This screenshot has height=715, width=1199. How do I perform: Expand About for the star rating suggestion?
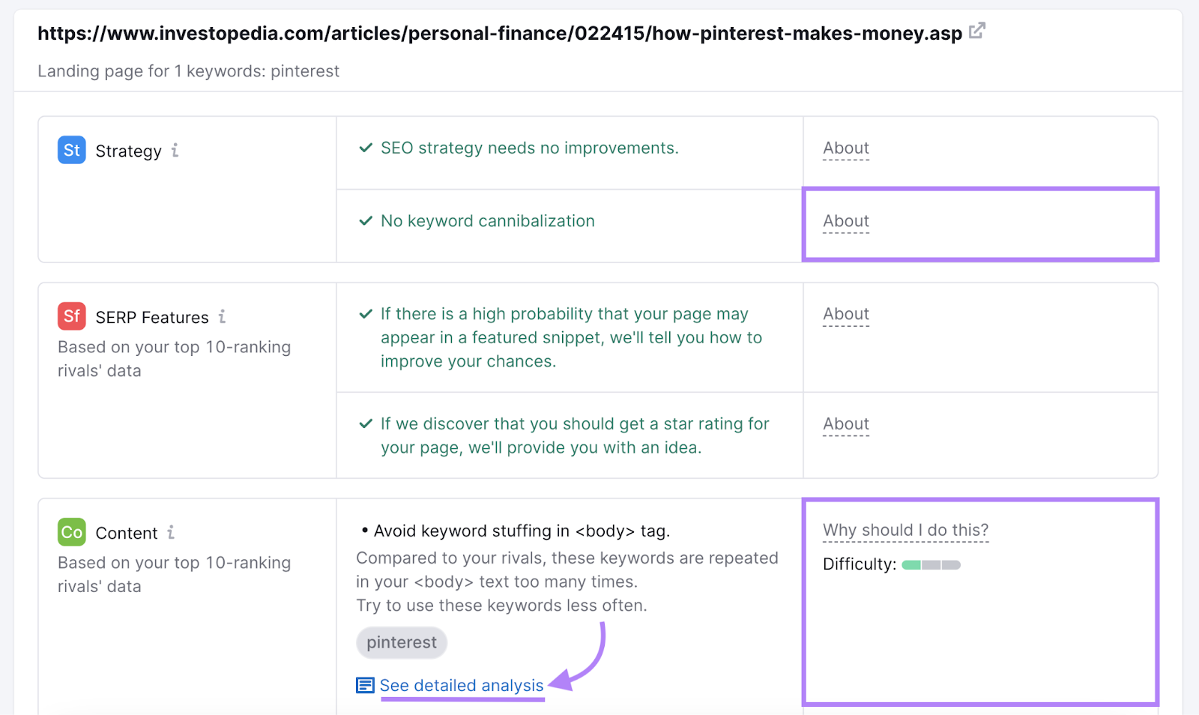845,423
